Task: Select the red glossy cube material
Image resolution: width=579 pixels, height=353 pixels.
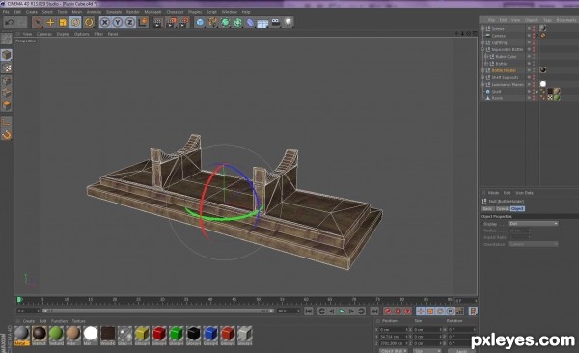Action: (x=159, y=334)
